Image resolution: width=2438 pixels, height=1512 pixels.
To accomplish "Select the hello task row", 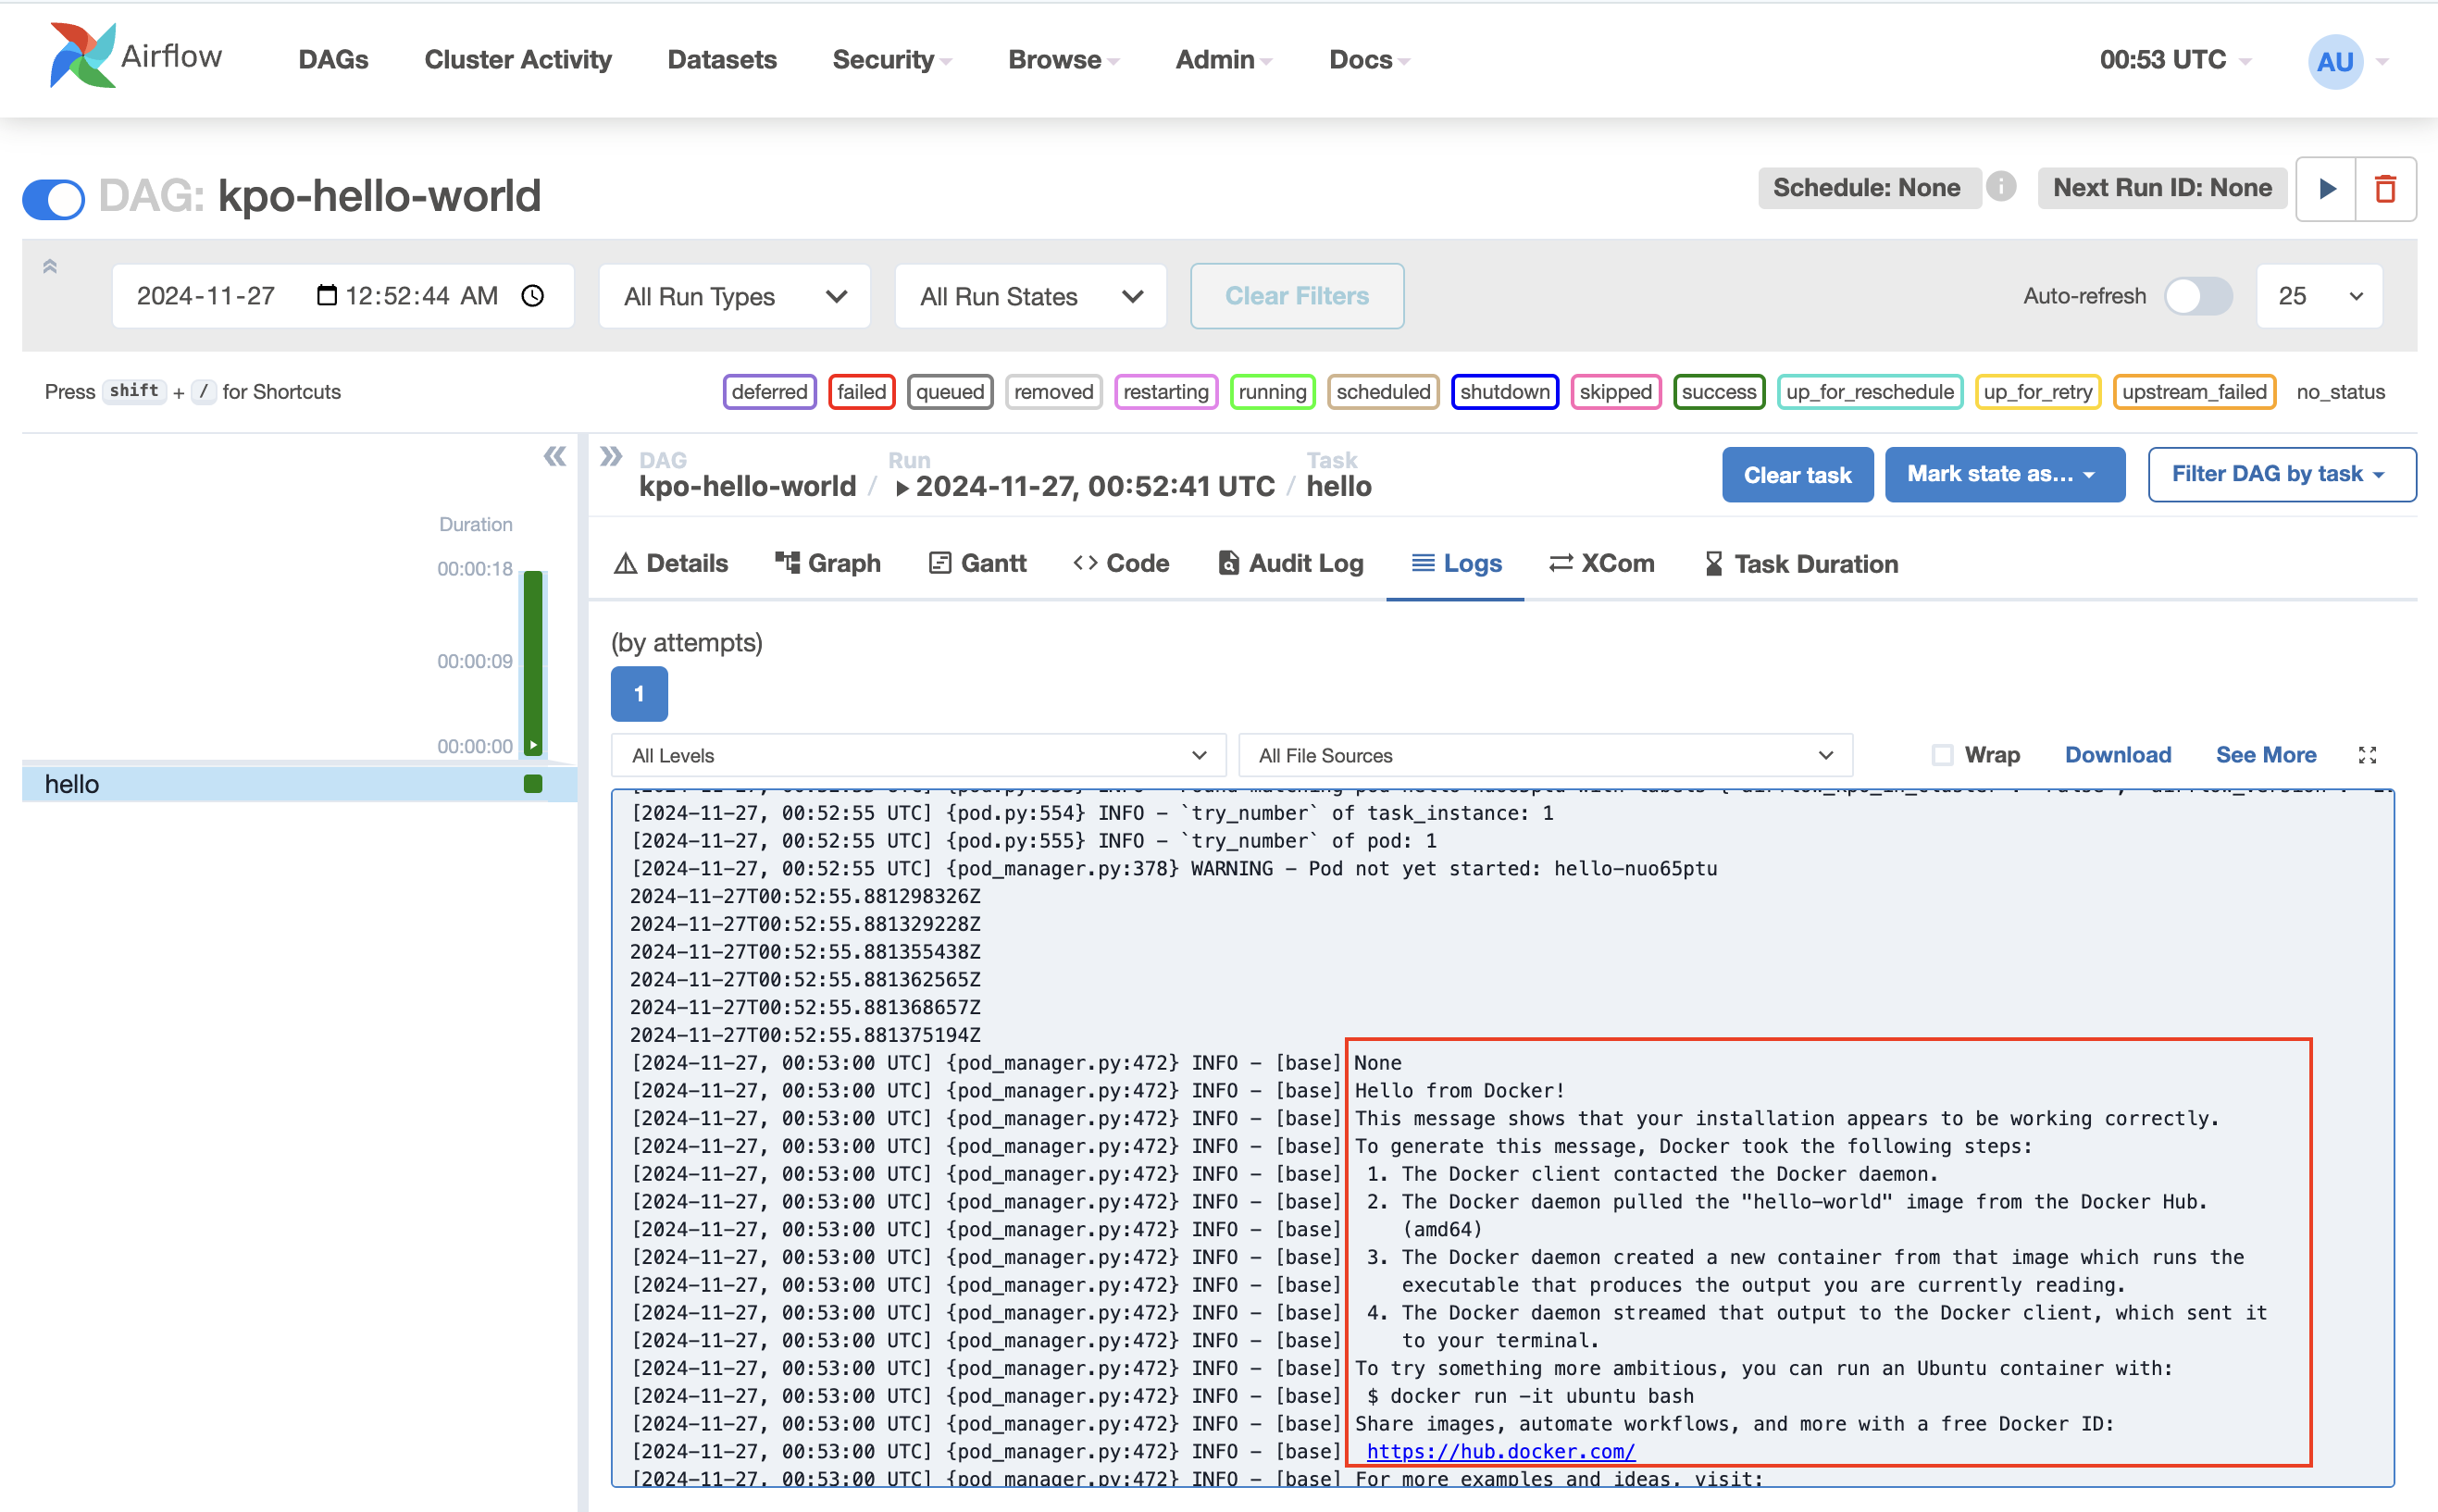I will point(299,784).
